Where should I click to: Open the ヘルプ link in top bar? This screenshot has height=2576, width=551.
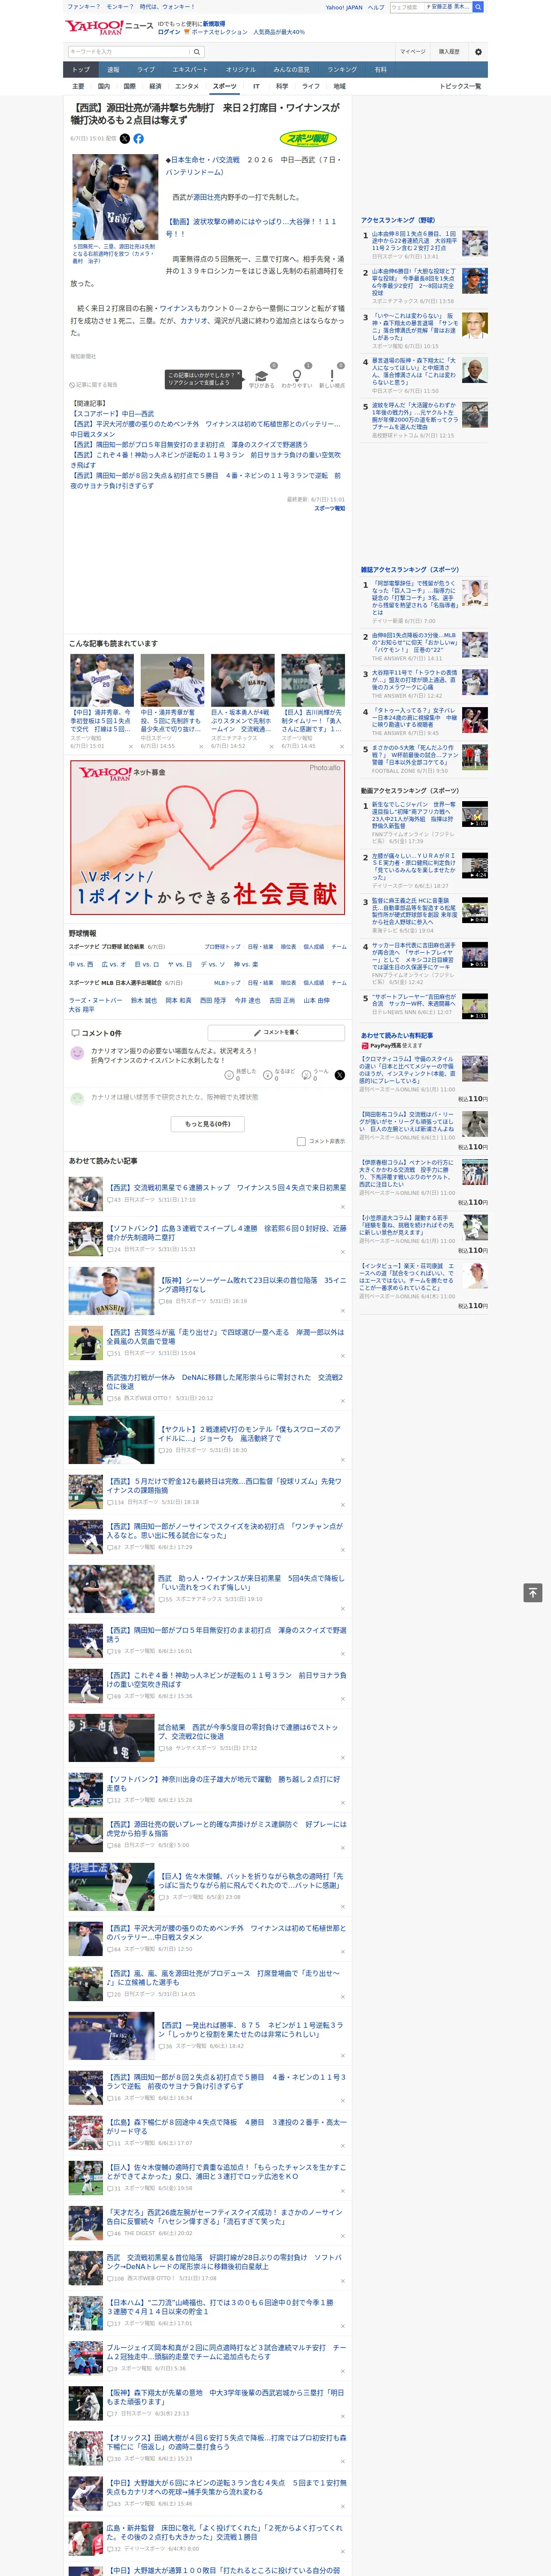click(375, 7)
